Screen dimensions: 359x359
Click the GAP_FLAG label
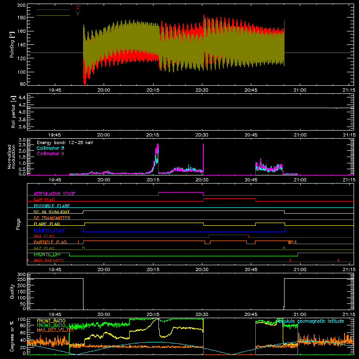click(44, 200)
